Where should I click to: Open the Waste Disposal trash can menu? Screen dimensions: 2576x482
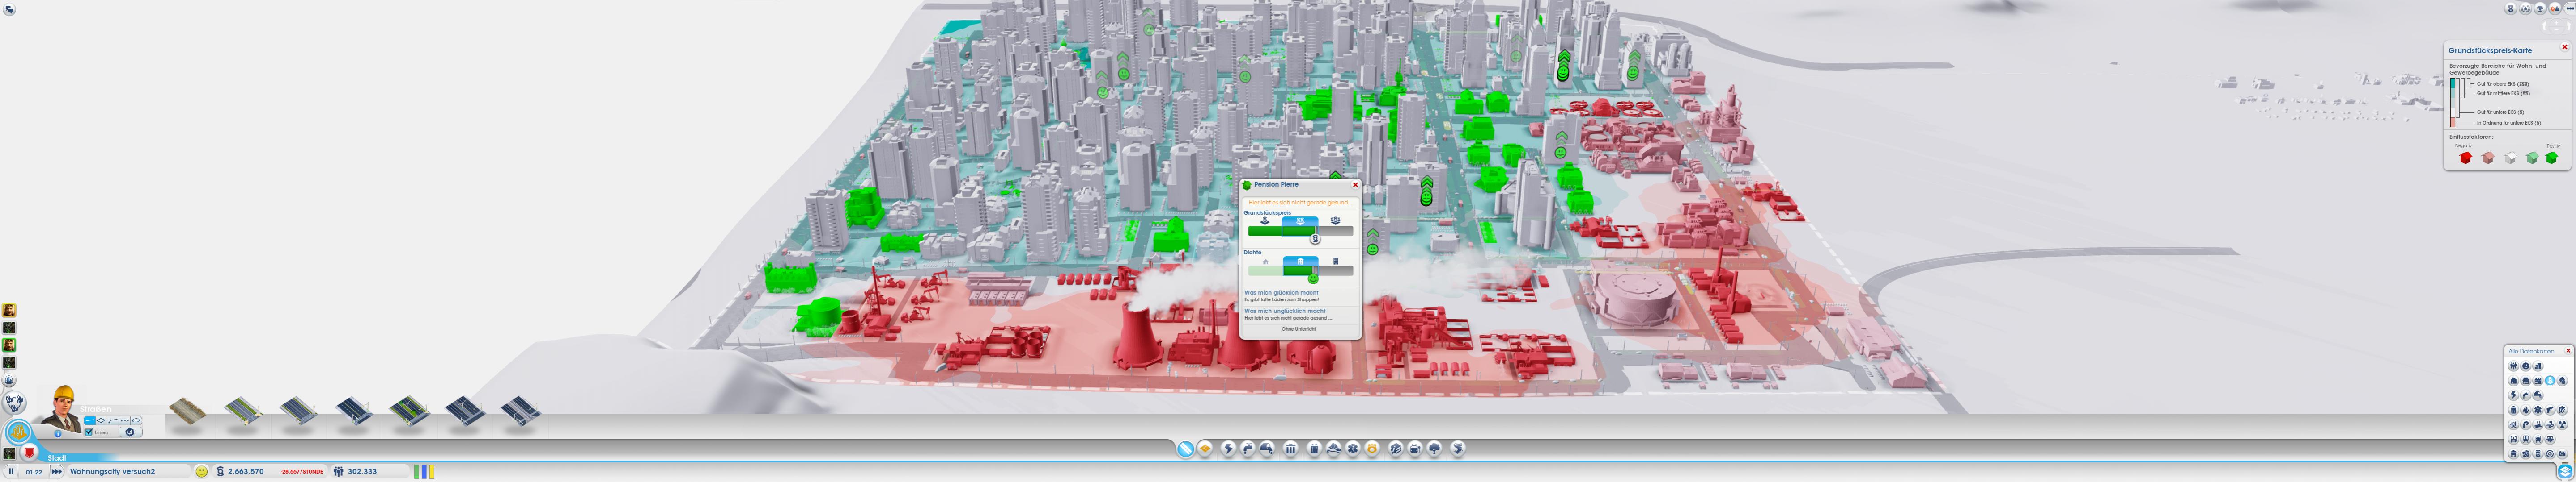tap(1314, 449)
